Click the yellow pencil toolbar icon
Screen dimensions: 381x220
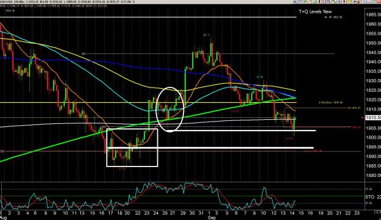pos(309,1)
